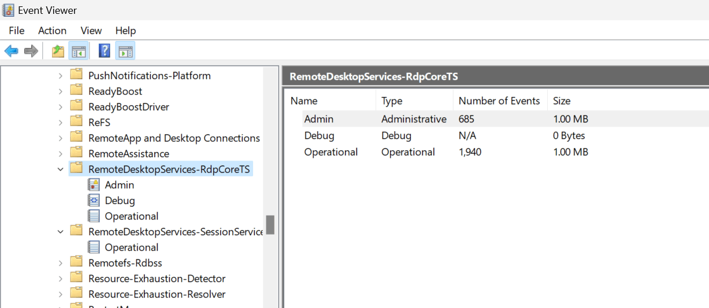Click the 1,940 events count cell

[x=470, y=152]
